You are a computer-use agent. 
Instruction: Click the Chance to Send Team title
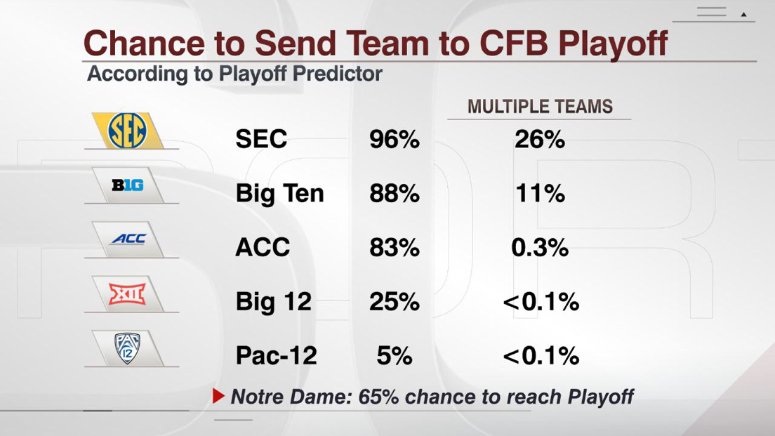point(375,43)
